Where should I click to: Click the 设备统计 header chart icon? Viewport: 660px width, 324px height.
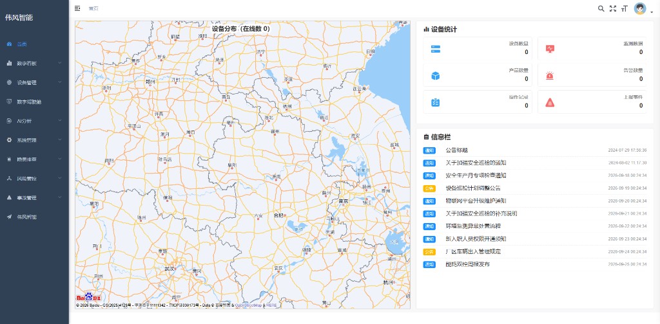(427, 30)
